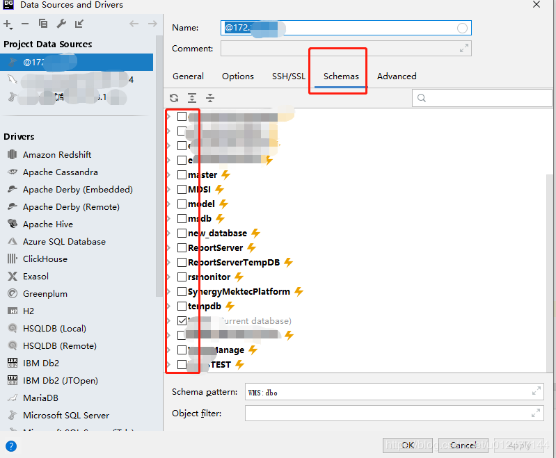Open the Schemas tab

pos(341,76)
